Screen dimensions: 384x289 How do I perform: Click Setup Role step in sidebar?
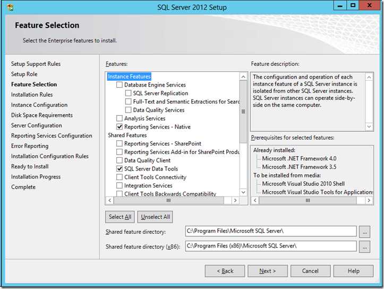[24, 74]
